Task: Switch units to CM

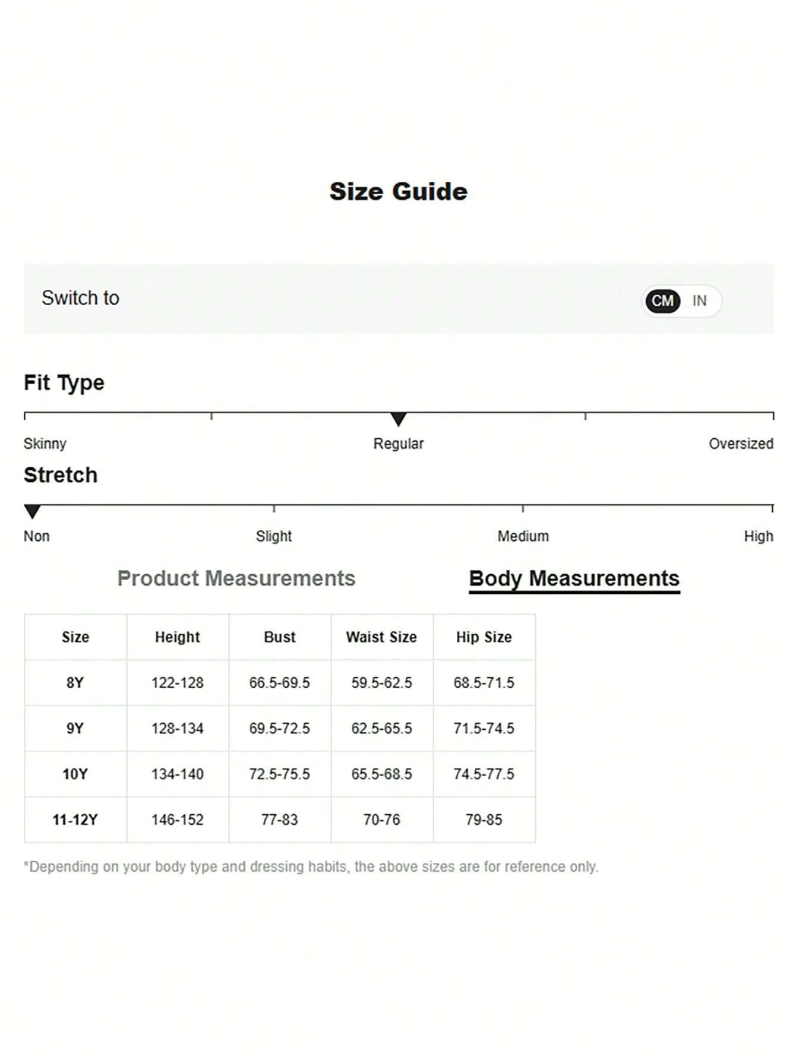Action: coord(662,300)
